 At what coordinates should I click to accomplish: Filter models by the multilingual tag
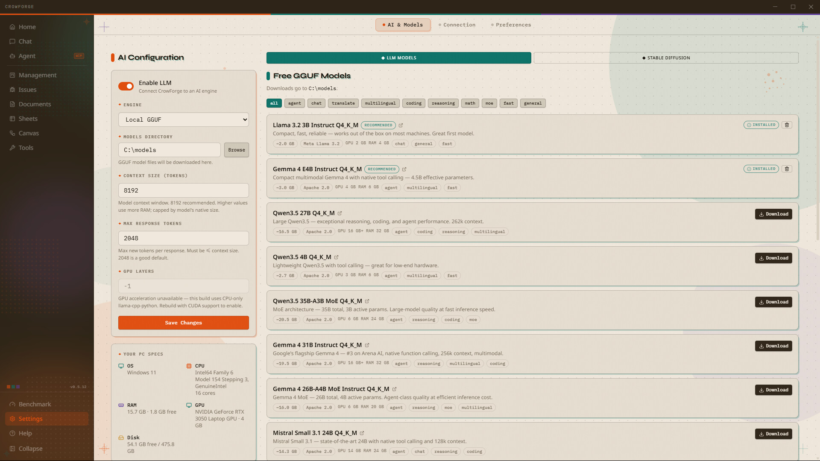click(x=381, y=103)
